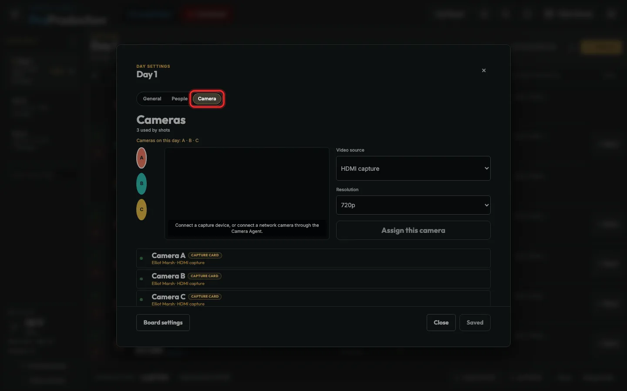Click the Saved button
The width and height of the screenshot is (627, 391).
(475, 322)
